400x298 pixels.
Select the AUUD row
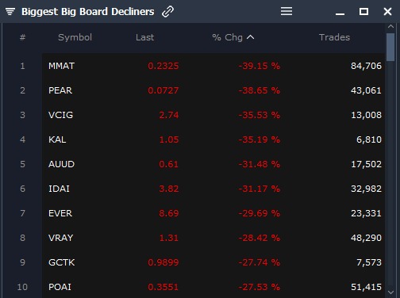tap(213, 164)
